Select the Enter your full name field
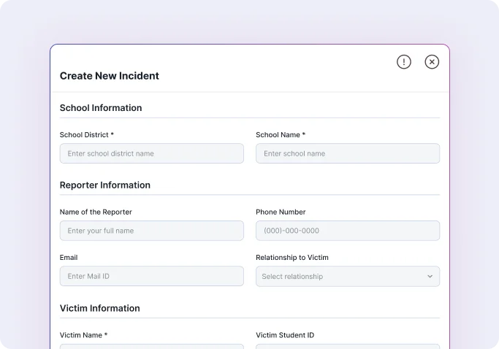The width and height of the screenshot is (499, 349). [x=152, y=231]
